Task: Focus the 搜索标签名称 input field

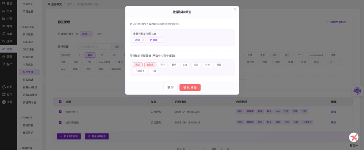Action: (x=94, y=46)
